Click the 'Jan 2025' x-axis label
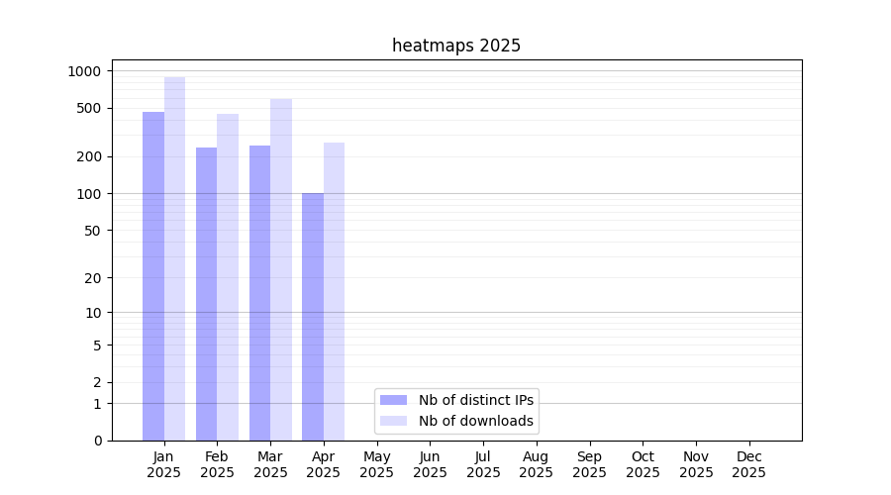This screenshot has height=495, width=891. [163, 464]
